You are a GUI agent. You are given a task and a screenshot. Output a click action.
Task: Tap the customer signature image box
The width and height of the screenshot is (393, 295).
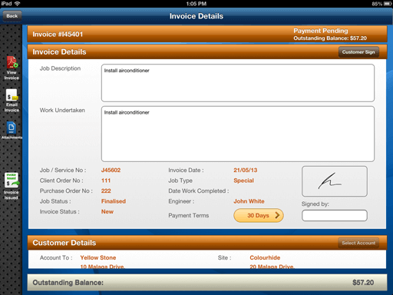point(335,181)
